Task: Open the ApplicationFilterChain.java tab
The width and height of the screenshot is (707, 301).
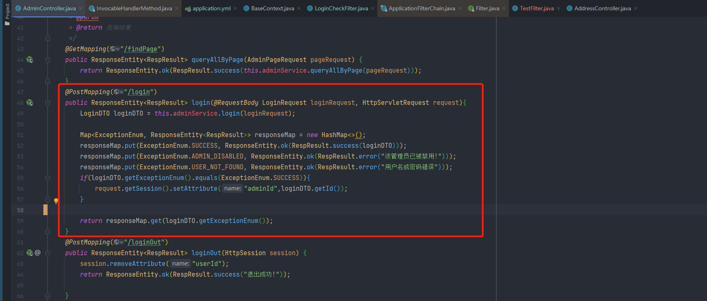Action: click(x=421, y=9)
